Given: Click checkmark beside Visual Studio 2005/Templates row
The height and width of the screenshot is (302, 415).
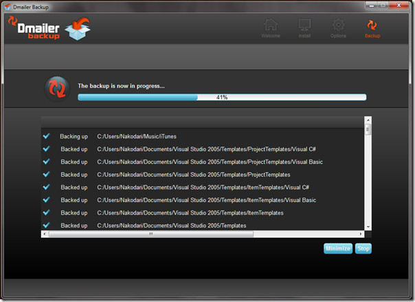Looking at the screenshot, I should 46,225.
